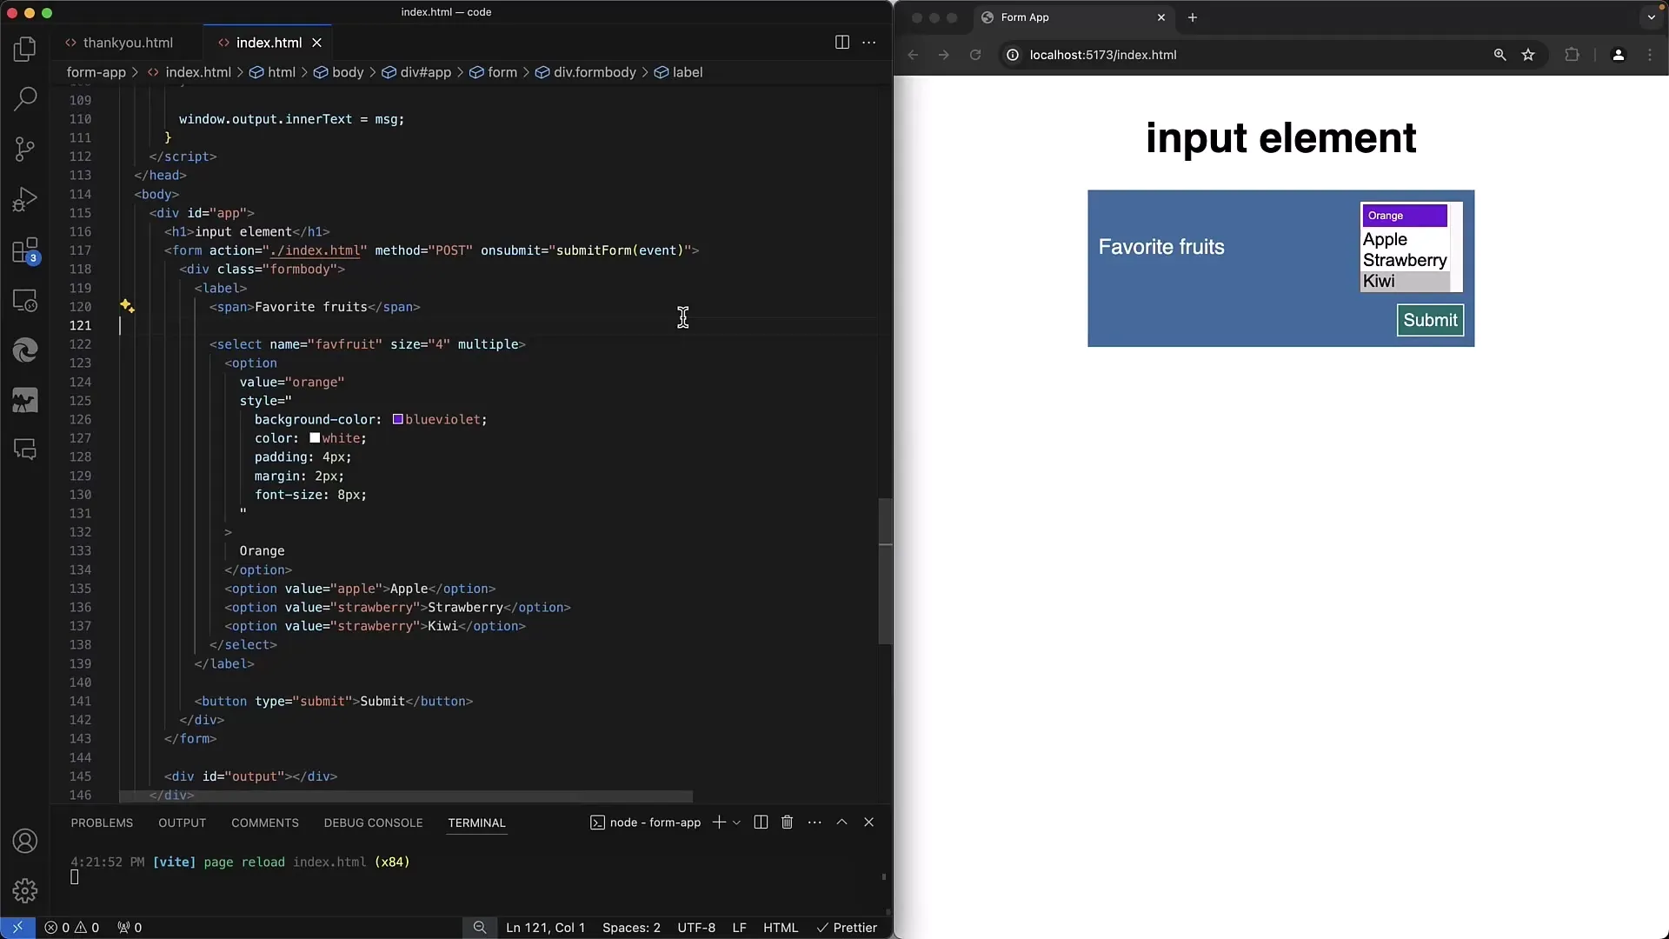Screen dimensions: 1669x939
Task: Click the Remote Explorer icon in sidebar
Action: tap(25, 302)
